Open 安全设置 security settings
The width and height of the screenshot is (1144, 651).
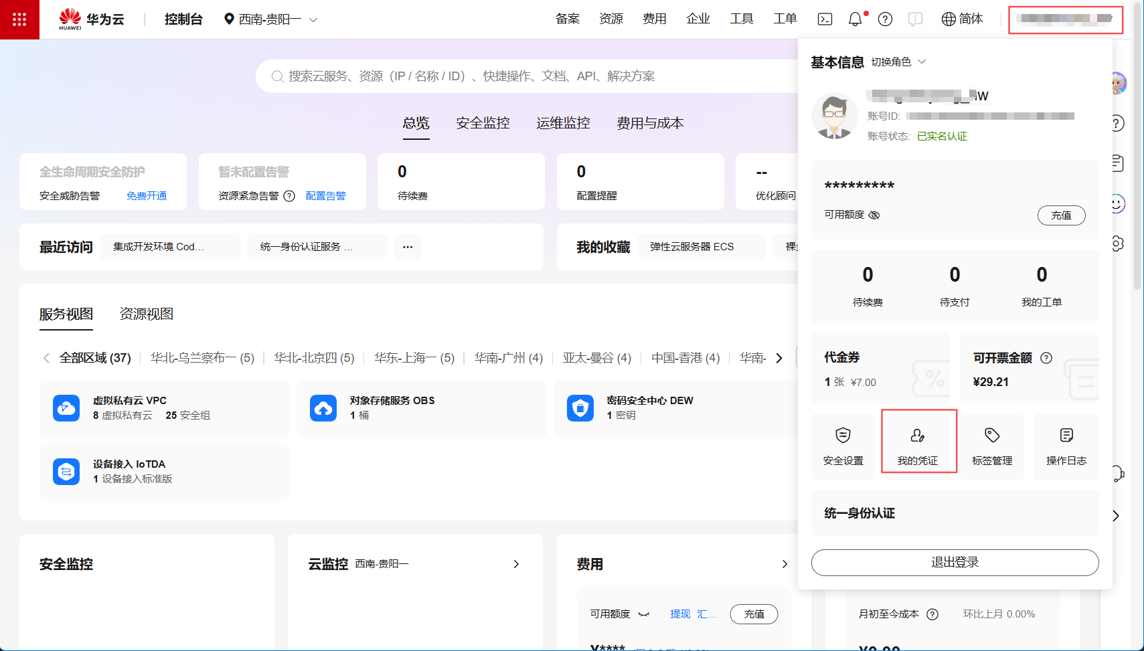843,446
